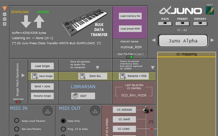Click the [?] help after Bulk DUMP/LOAD text
Viewport: 218px width, 136px height.
[99, 43]
